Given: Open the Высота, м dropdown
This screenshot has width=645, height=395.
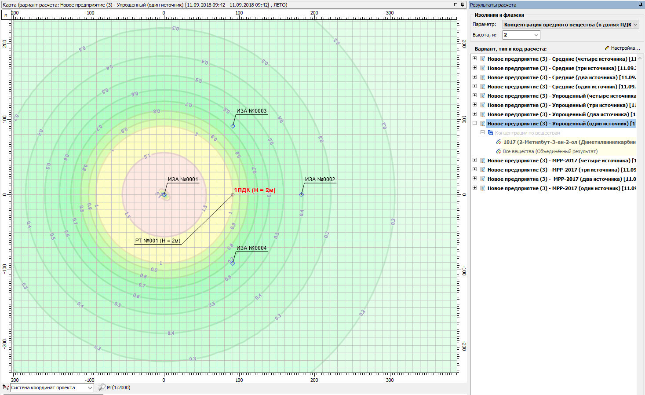Looking at the screenshot, I should 536,35.
